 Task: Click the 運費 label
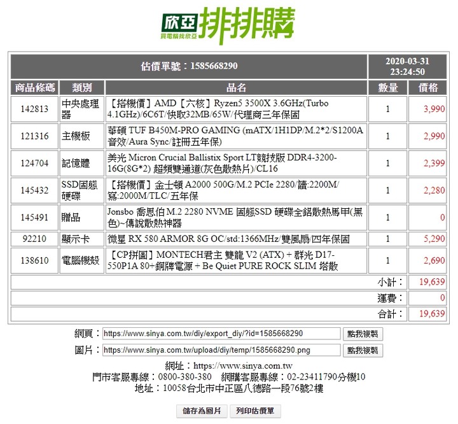pyautogui.click(x=390, y=298)
